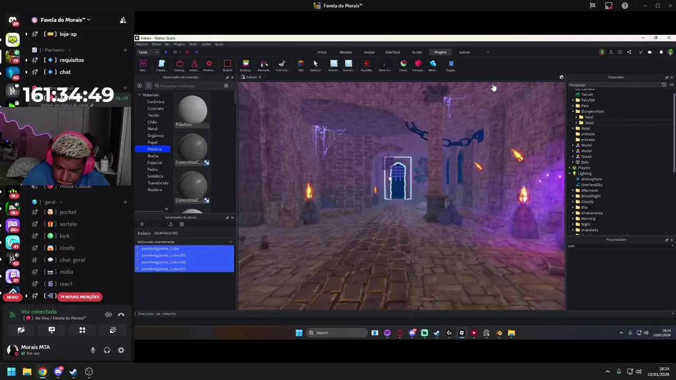Open the Arquivo menu
The height and width of the screenshot is (380, 676).
click(x=142, y=44)
